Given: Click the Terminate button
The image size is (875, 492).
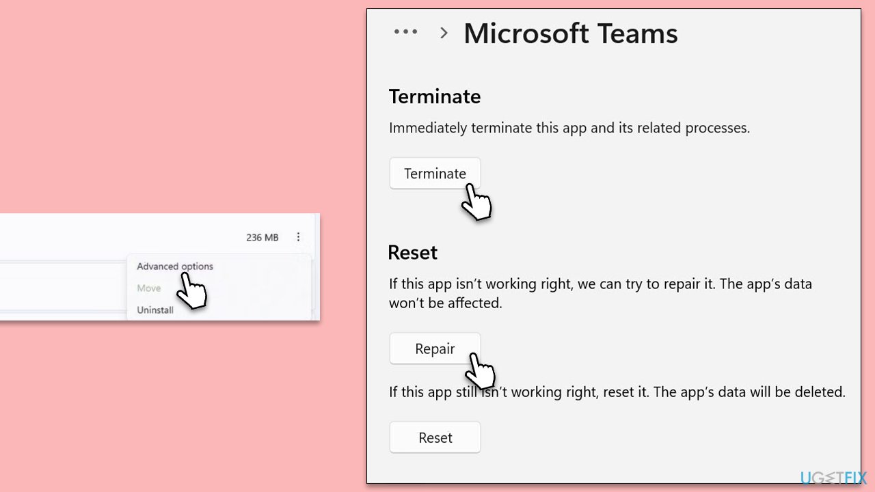Looking at the screenshot, I should pos(435,174).
